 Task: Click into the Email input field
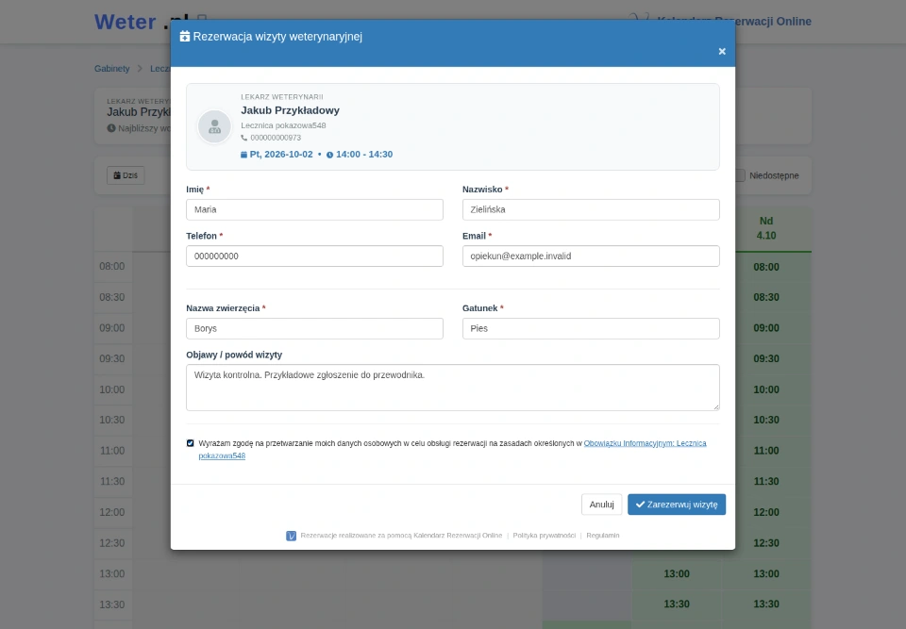591,256
